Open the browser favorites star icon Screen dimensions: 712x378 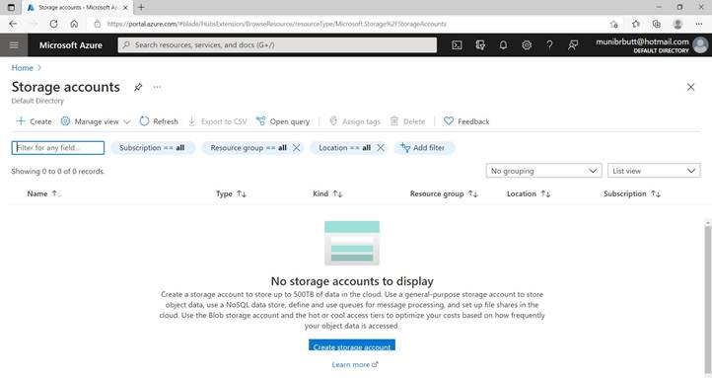[636, 24]
